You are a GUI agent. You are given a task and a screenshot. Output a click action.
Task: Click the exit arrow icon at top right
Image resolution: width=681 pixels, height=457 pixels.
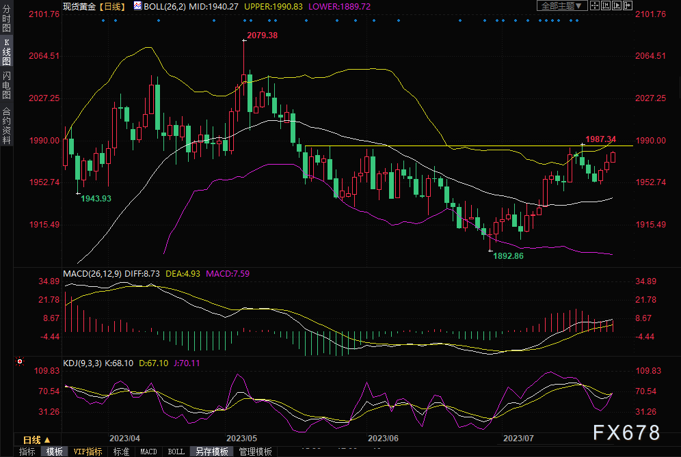point(627,5)
